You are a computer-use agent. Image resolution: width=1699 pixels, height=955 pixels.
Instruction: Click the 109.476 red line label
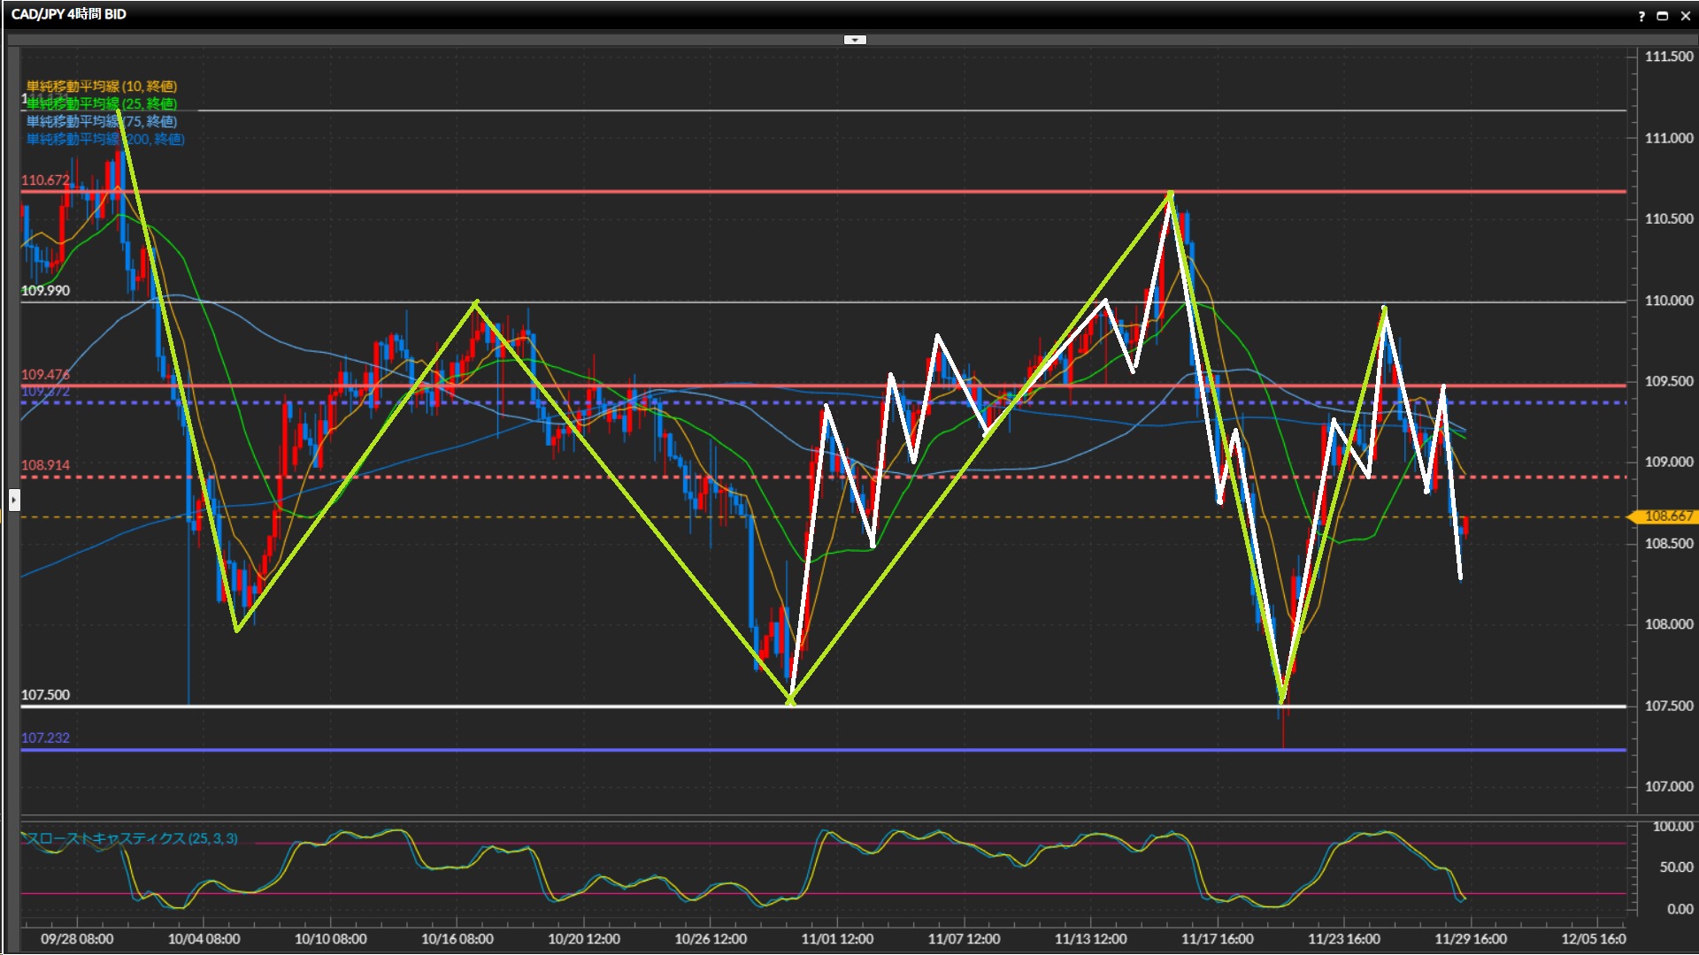pyautogui.click(x=45, y=375)
